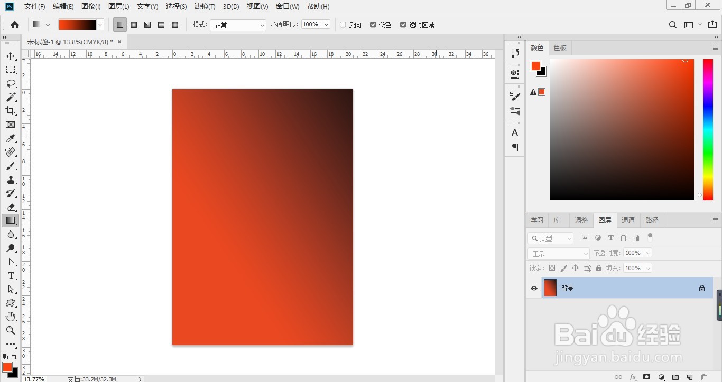Viewport: 722px width, 382px height.
Task: Open the Edit Toolbar three-dots button
Action: pyautogui.click(x=11, y=344)
